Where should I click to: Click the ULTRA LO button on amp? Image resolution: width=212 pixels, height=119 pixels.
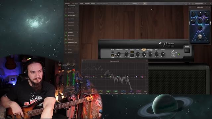[x=132, y=55]
